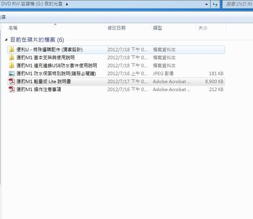Open address bar history dropdown
The image size is (253, 219).
206,5
